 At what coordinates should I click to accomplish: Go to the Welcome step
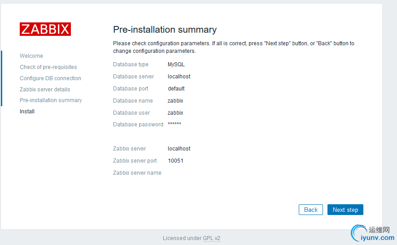(31, 56)
